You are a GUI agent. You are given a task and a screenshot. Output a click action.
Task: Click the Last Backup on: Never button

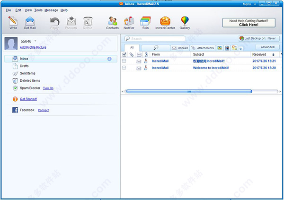(258, 38)
